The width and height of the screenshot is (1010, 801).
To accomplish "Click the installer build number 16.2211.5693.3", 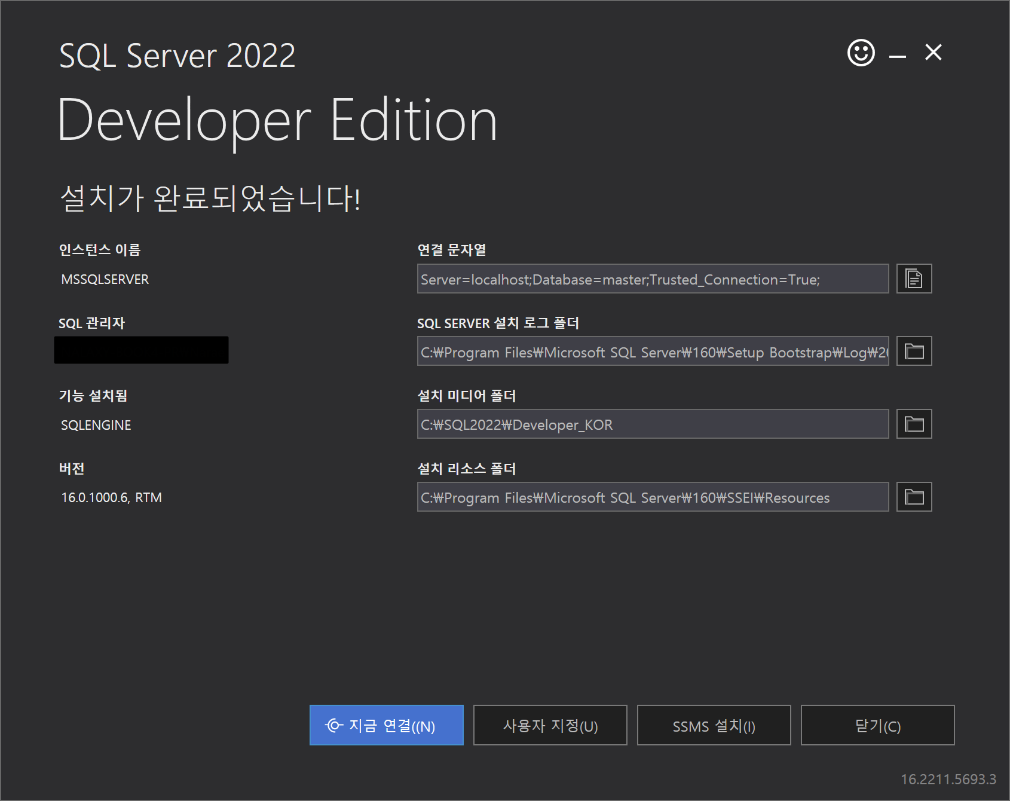I will click(x=948, y=779).
